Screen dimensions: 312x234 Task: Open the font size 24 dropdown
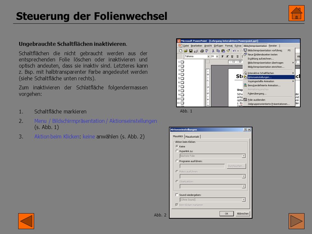217,57
